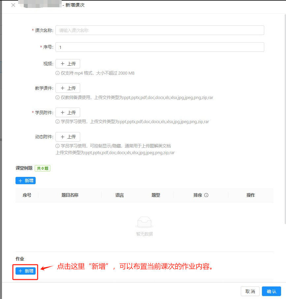Upload 动态附件 file with 上传 button

pyautogui.click(x=68, y=137)
